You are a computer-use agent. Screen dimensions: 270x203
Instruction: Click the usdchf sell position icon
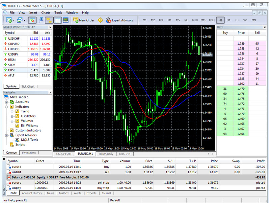pyautogui.click(x=9, y=172)
